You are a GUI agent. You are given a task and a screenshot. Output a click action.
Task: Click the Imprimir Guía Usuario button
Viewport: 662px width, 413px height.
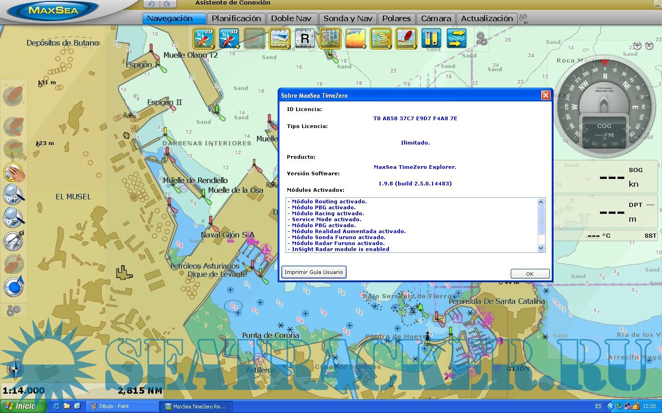[314, 272]
